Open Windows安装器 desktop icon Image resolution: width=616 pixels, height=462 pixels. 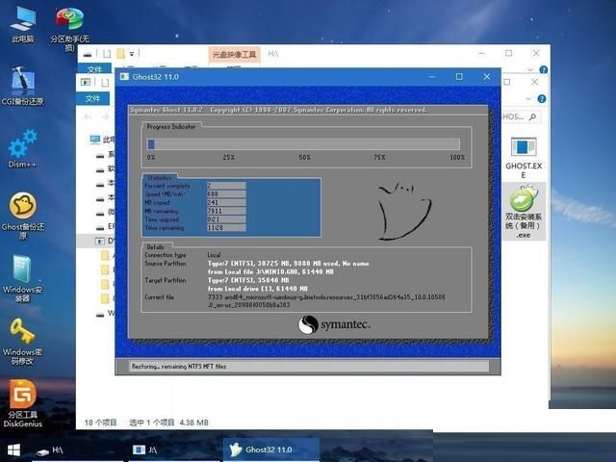click(22, 278)
